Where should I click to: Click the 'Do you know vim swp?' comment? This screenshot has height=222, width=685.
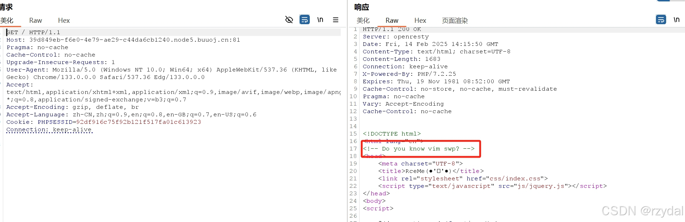pos(419,149)
